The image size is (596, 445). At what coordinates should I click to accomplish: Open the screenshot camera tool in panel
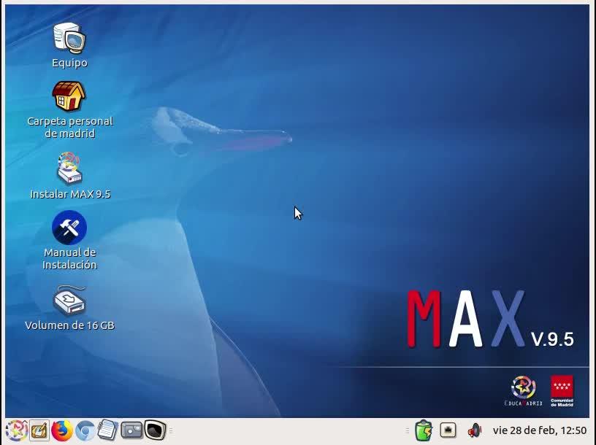pos(131,431)
